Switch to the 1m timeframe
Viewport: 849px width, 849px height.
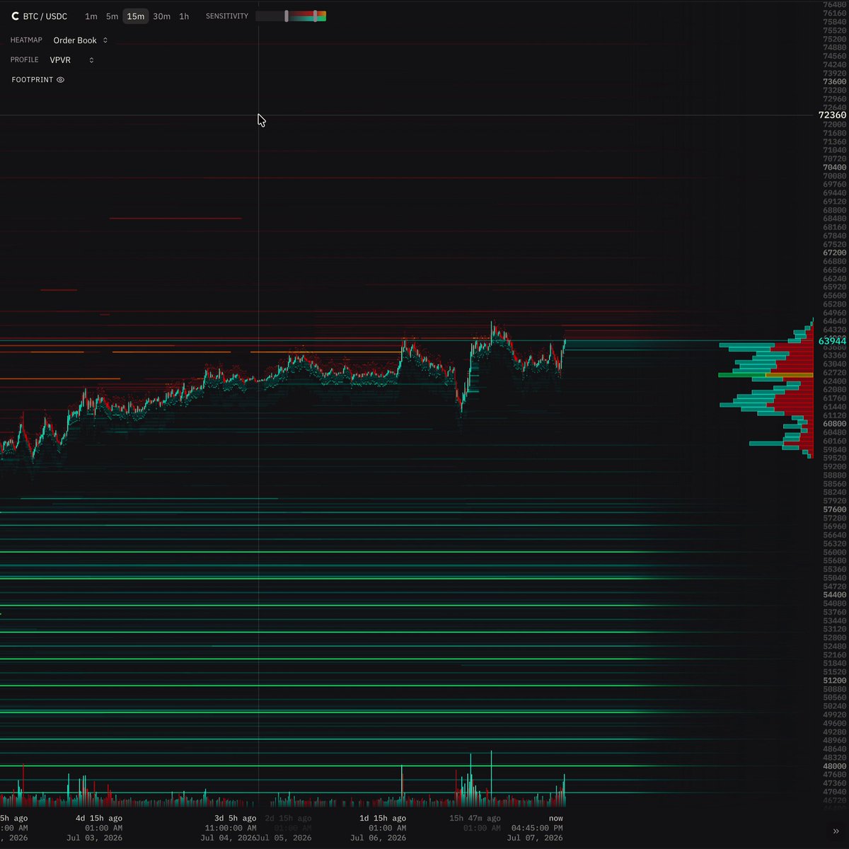coord(91,16)
